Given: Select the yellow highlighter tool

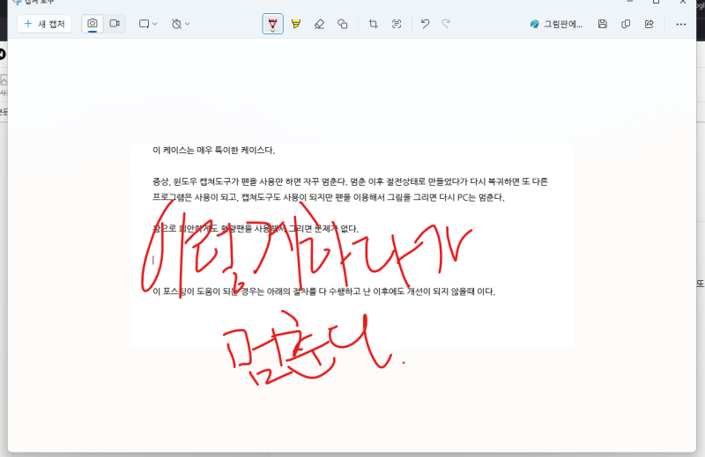Looking at the screenshot, I should click(x=296, y=24).
